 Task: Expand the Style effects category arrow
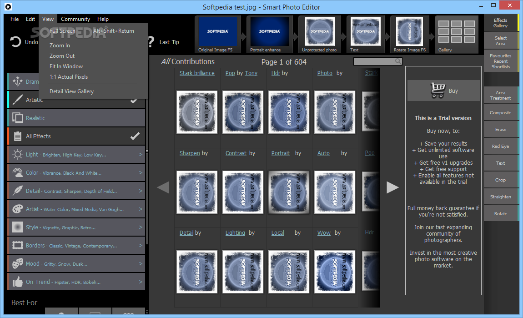point(141,227)
